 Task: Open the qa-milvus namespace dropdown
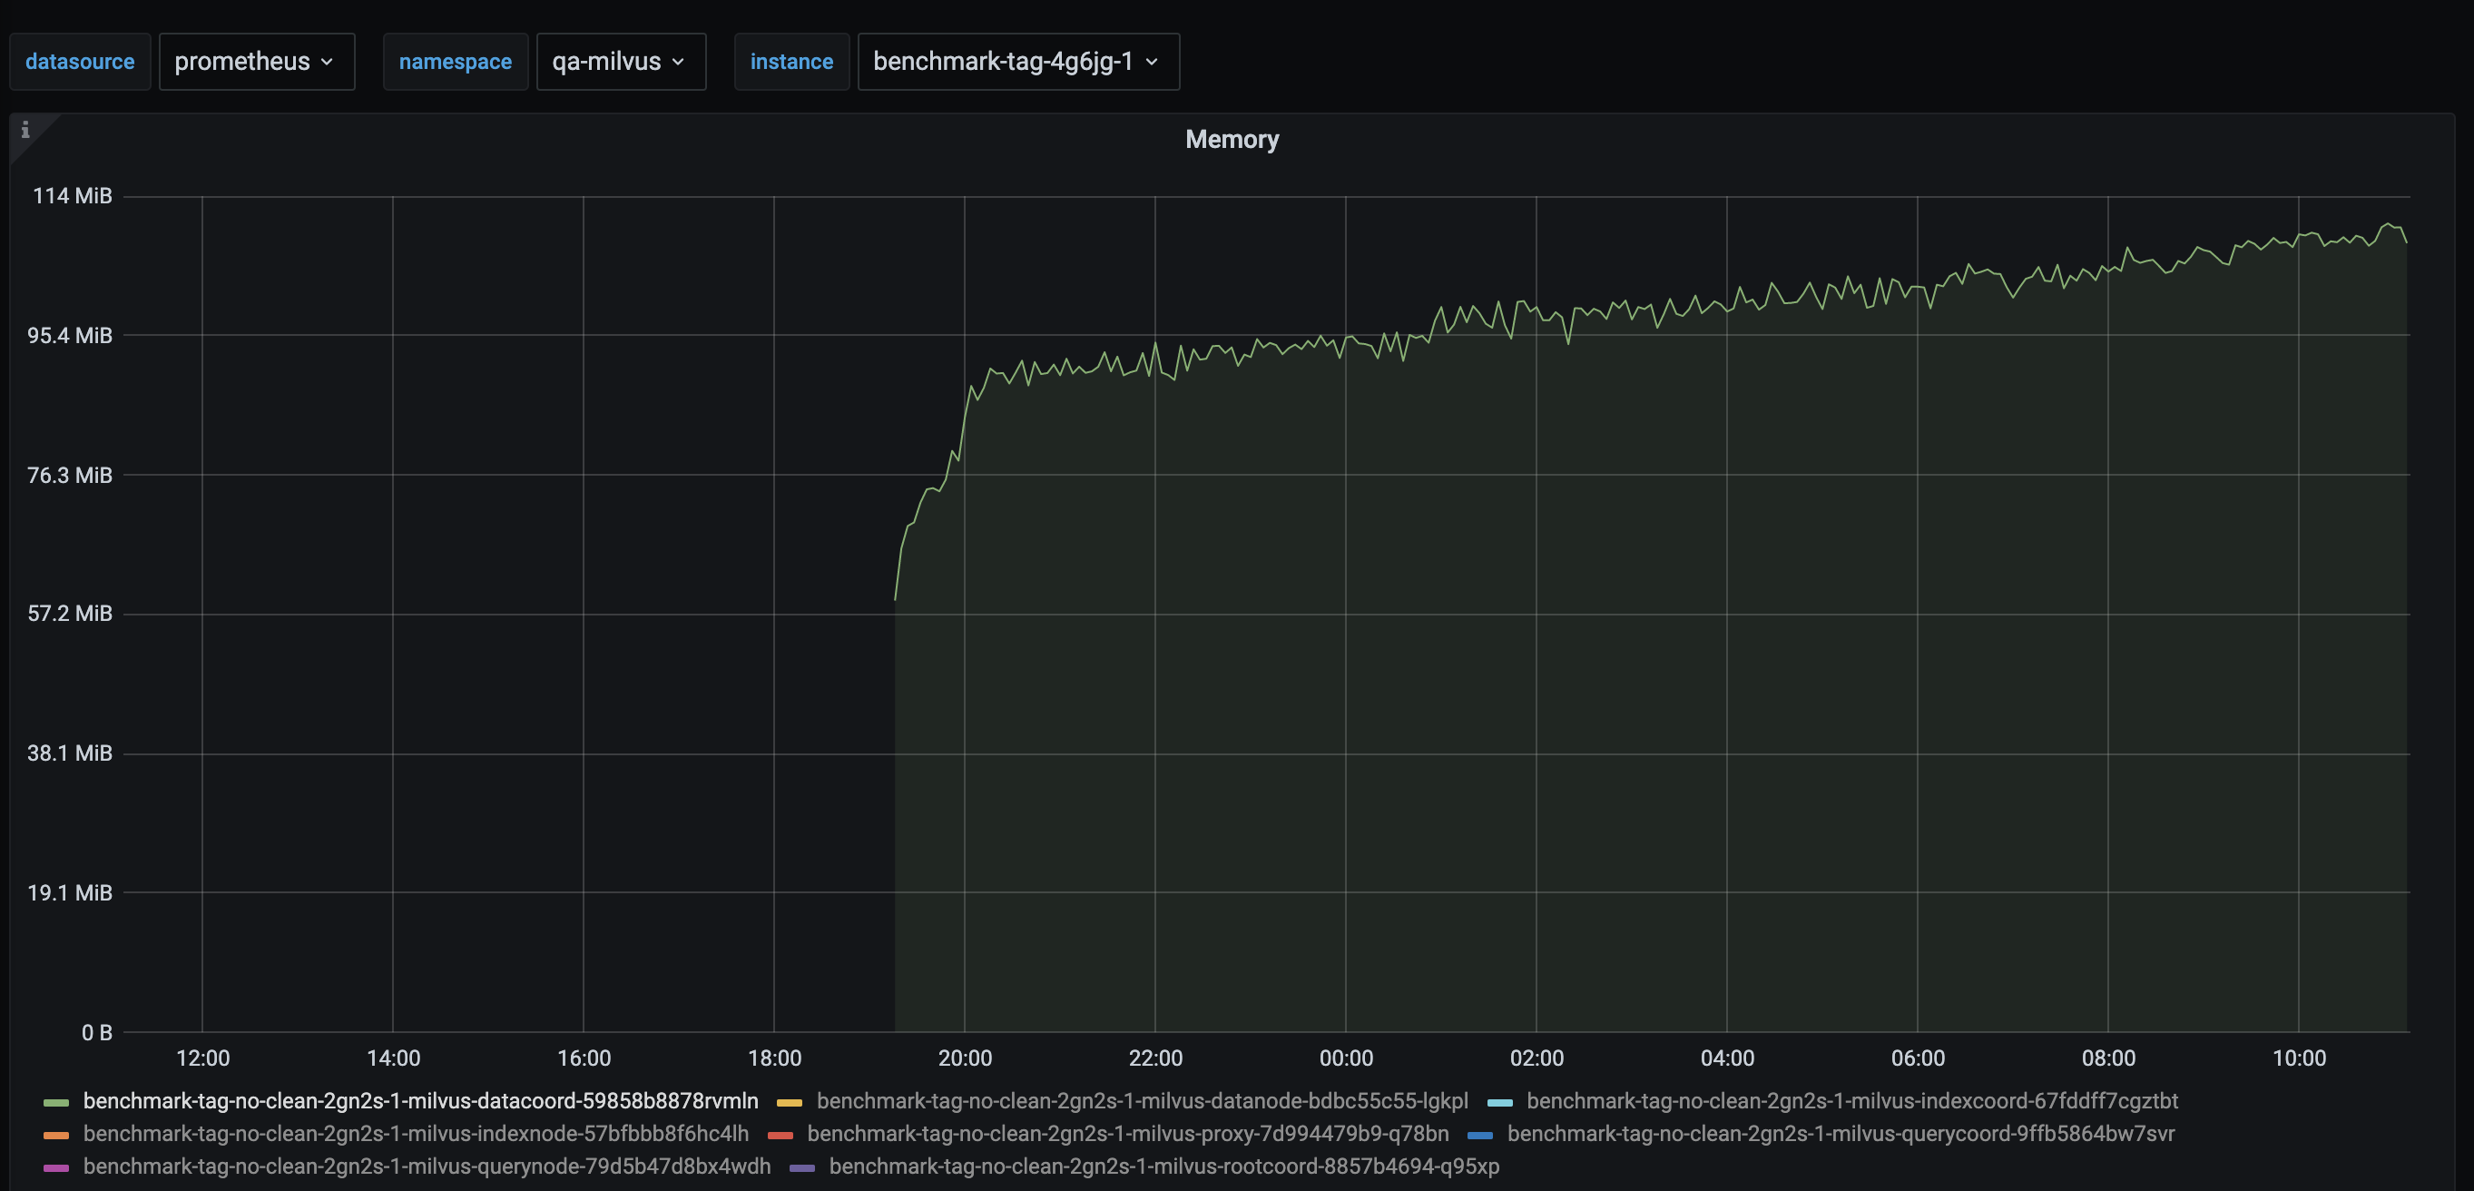coord(621,62)
